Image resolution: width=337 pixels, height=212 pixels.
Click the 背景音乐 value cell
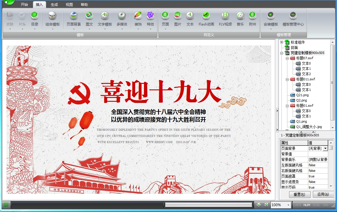318,160
